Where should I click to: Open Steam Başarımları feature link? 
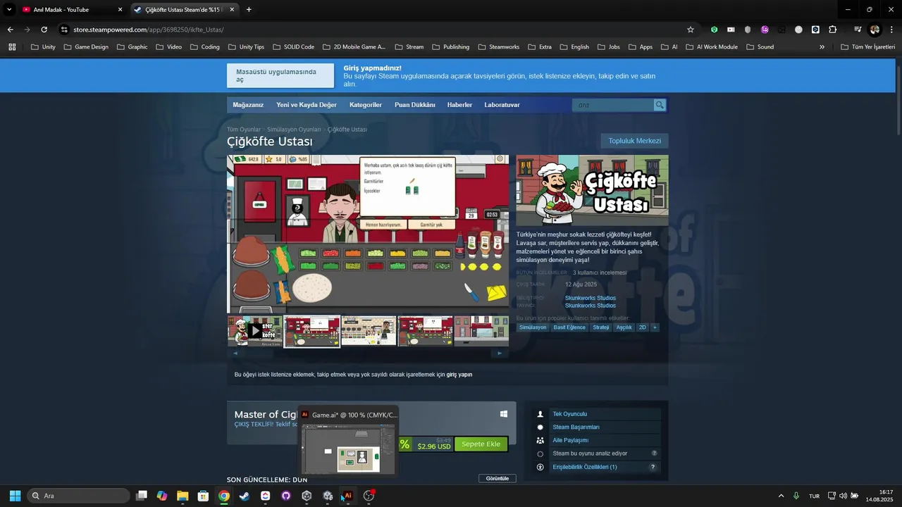tap(576, 427)
